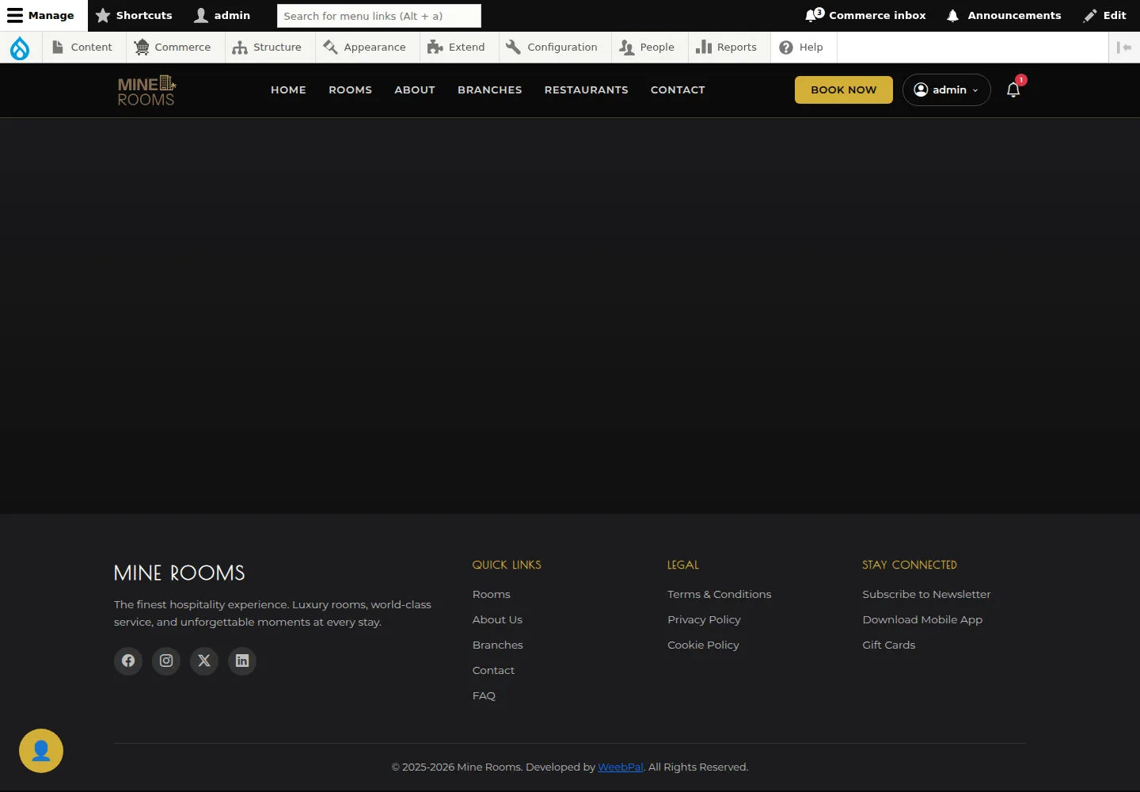Click the BOOK NOW button

point(844,89)
